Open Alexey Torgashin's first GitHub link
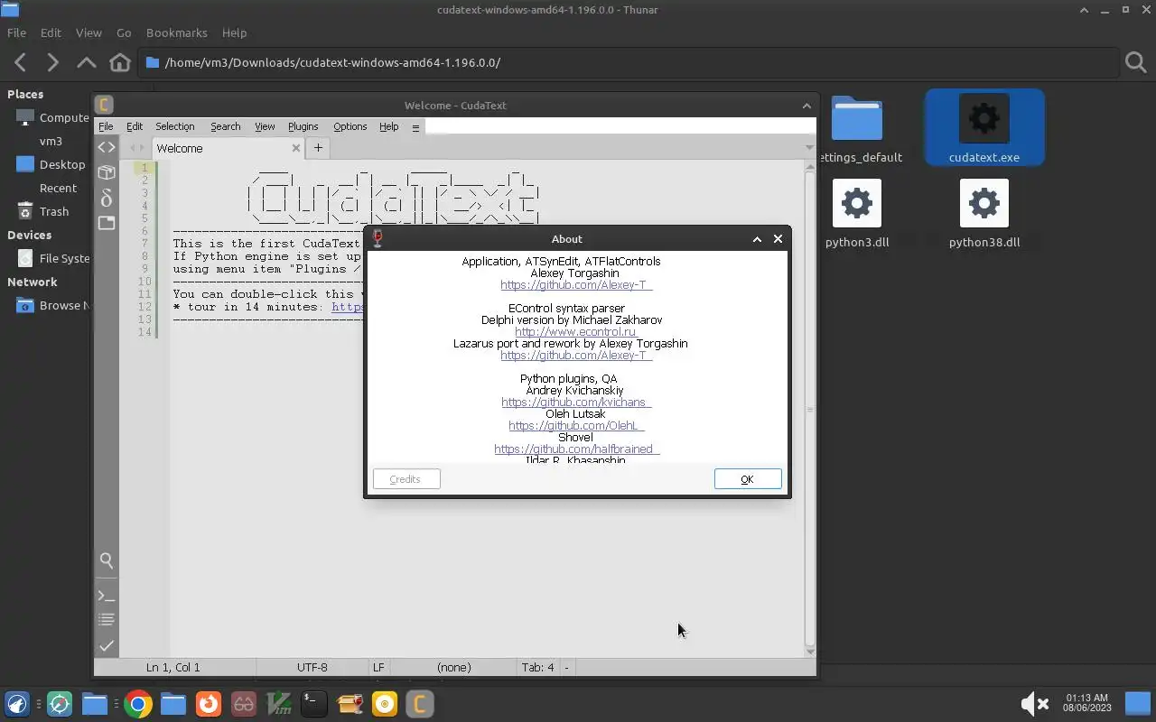Screen dimensions: 1156x722 (576, 285)
